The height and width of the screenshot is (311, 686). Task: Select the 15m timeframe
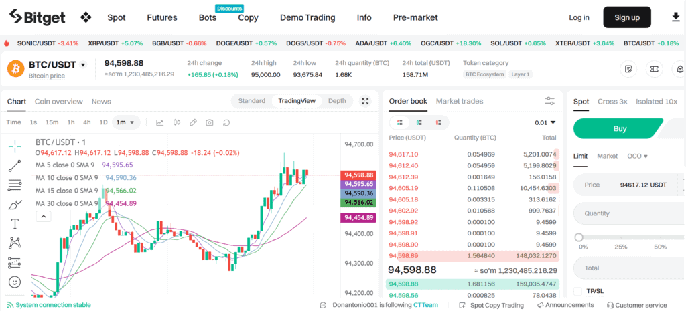click(52, 122)
